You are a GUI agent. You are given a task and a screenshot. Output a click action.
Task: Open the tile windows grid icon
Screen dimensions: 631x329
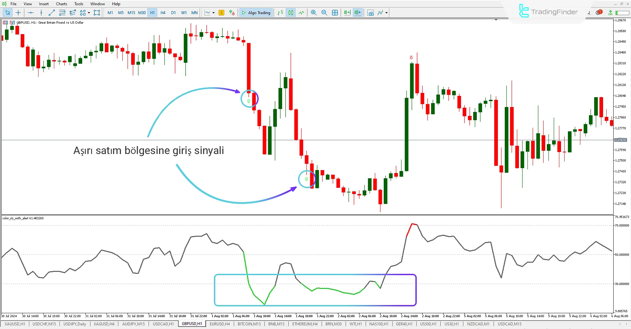point(335,13)
